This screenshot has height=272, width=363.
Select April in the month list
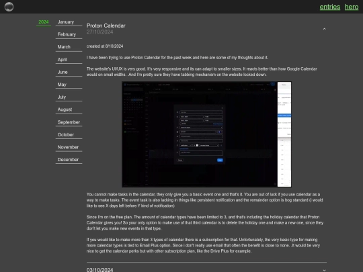[69, 60]
